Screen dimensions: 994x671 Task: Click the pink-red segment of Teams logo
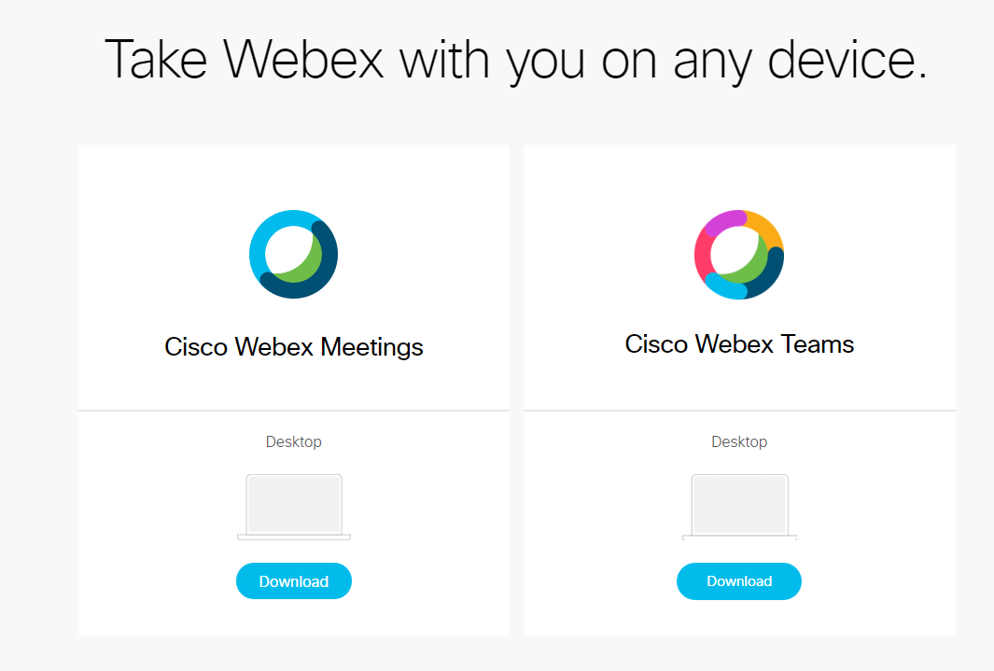pyautogui.click(x=703, y=257)
